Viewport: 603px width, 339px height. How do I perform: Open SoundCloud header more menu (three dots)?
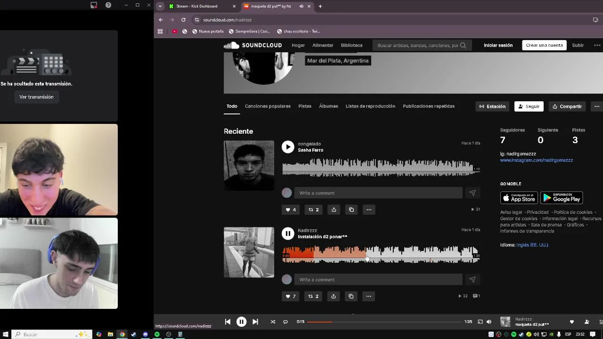click(597, 45)
